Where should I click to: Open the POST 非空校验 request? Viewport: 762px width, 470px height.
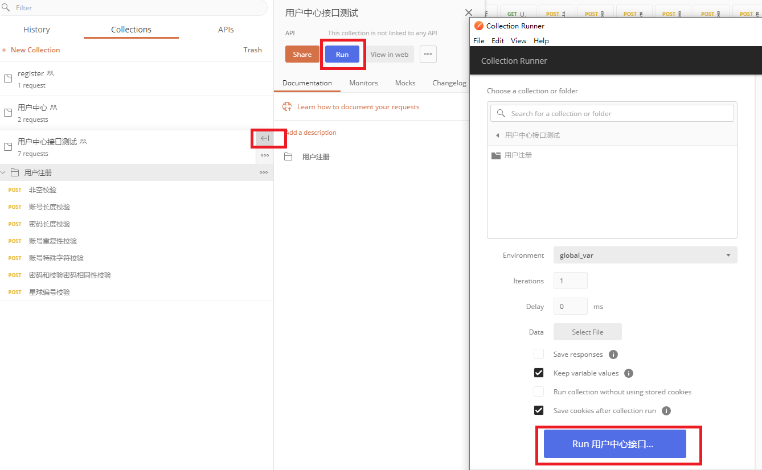click(x=137, y=189)
